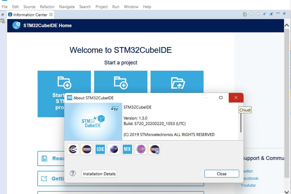This screenshot has width=291, height=194.
Task: Click the Installation Details button
Action: (99, 174)
